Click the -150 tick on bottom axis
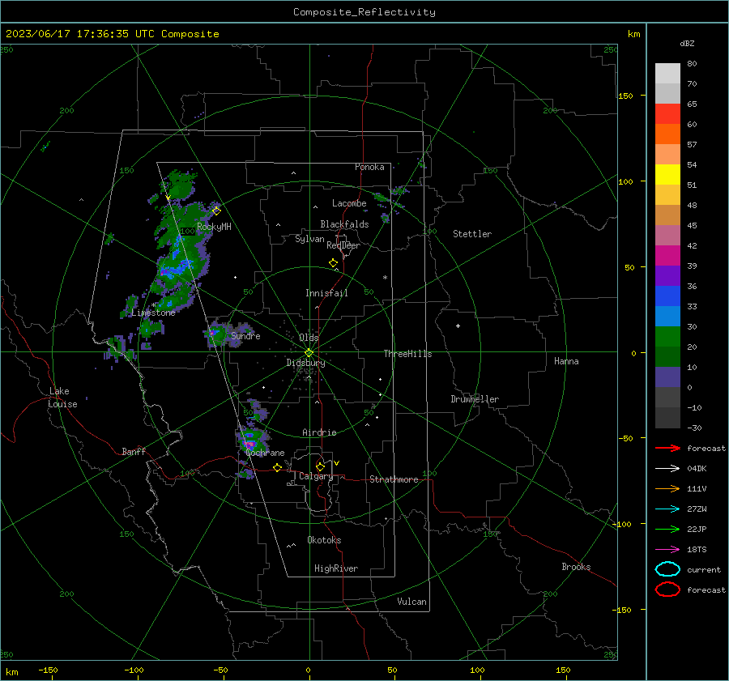The width and height of the screenshot is (729, 681). coord(48,670)
